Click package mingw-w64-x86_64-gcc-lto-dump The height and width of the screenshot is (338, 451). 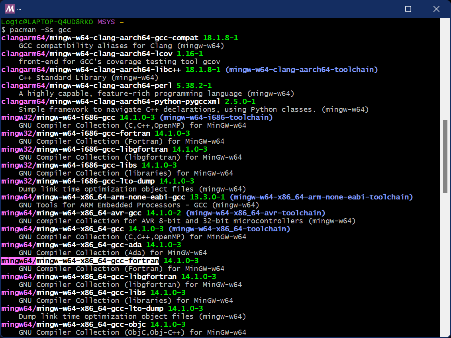click(x=100, y=309)
